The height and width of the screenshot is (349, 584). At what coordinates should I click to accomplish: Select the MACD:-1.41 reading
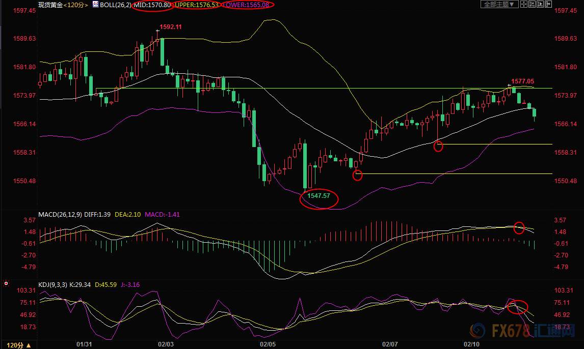(162, 215)
